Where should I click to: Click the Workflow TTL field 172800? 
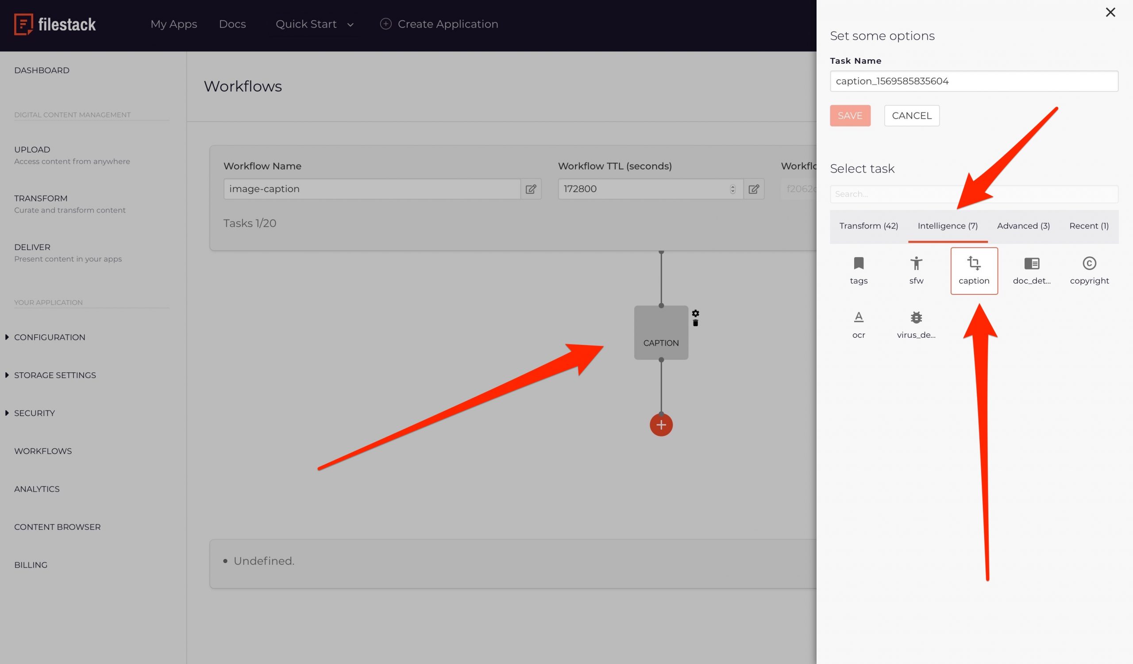(x=650, y=189)
